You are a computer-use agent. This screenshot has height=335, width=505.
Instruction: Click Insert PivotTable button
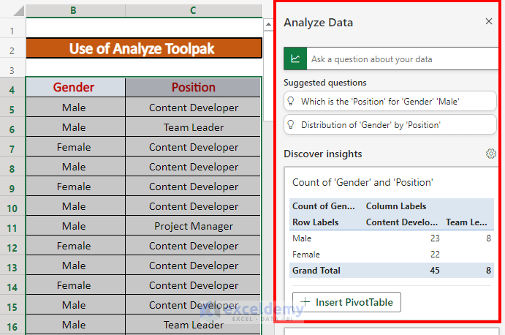click(x=346, y=302)
